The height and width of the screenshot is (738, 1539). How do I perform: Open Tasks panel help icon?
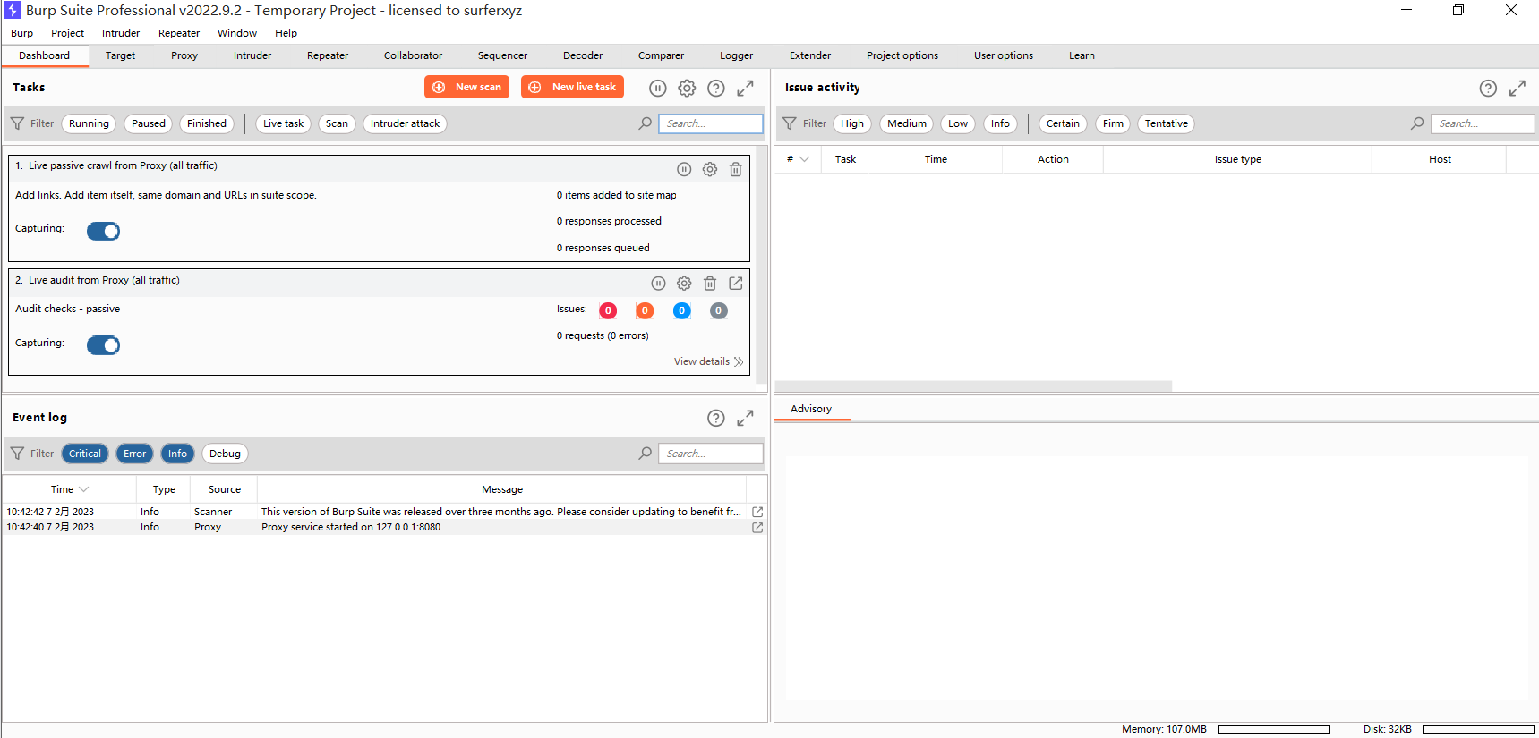[716, 88]
